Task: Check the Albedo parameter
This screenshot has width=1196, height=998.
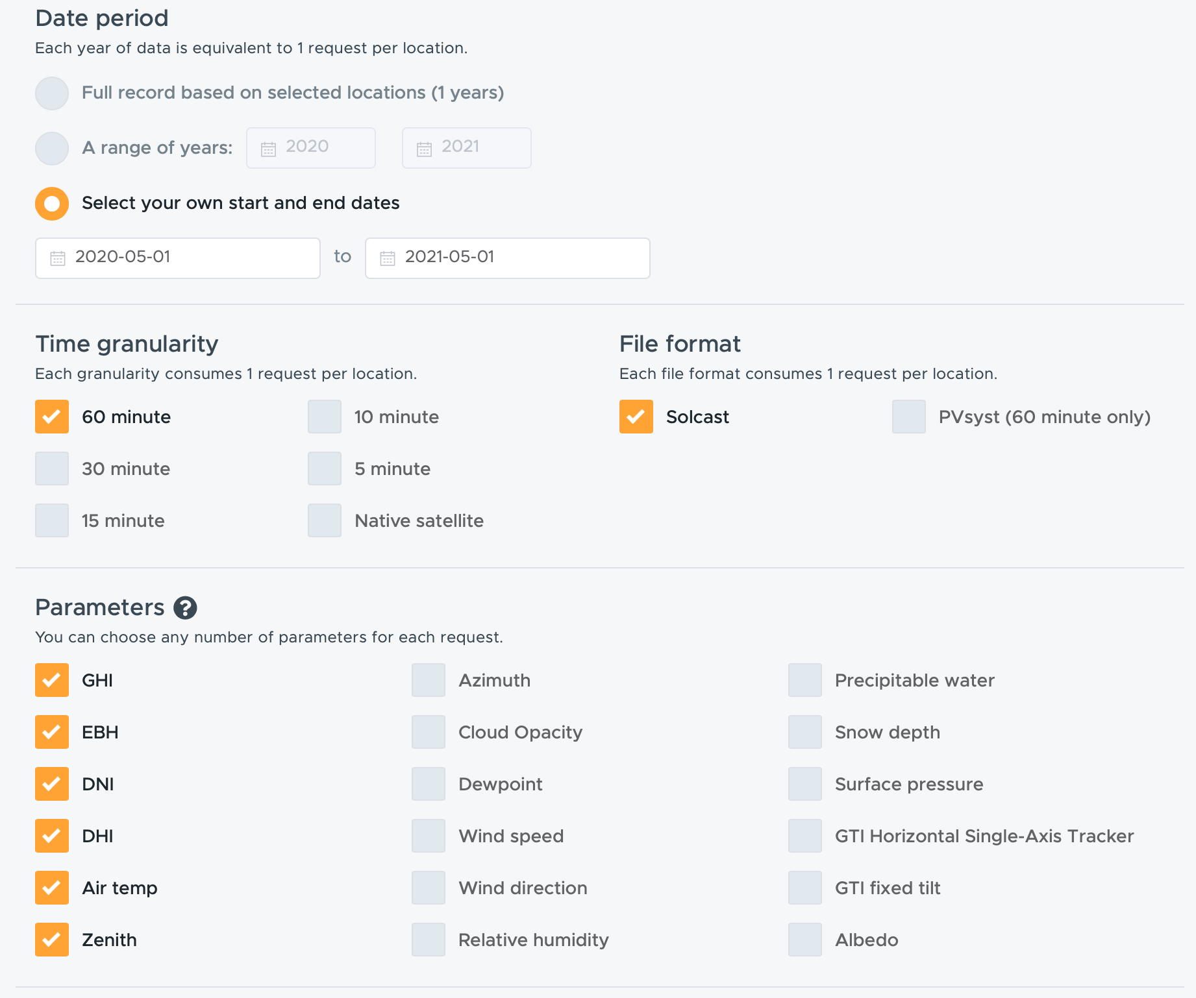Action: pos(805,940)
